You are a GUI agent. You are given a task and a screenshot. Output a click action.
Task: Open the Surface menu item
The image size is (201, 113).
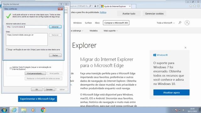point(88,23)
